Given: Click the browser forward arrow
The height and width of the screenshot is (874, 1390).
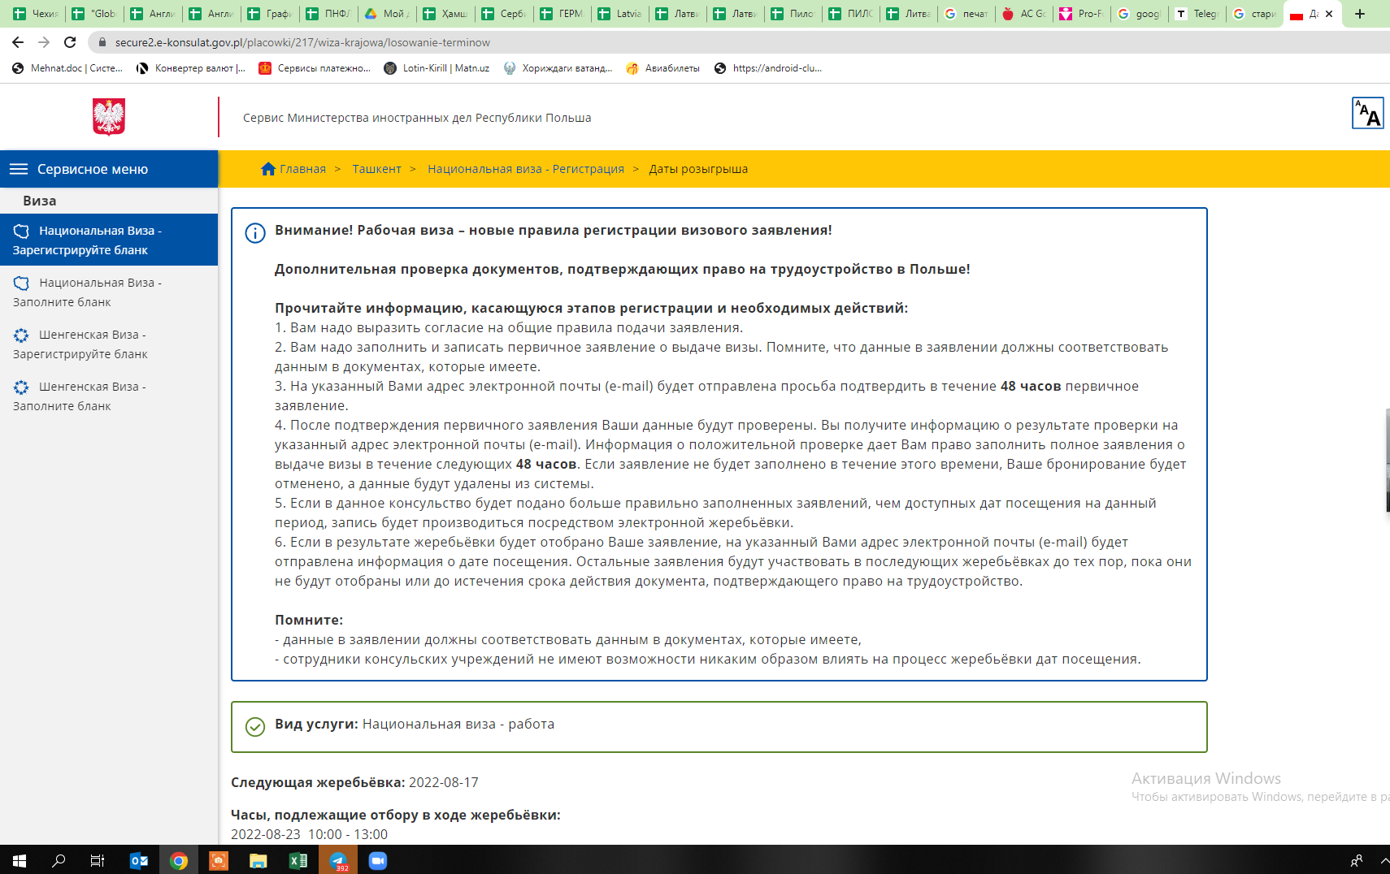Looking at the screenshot, I should pyautogui.click(x=44, y=42).
